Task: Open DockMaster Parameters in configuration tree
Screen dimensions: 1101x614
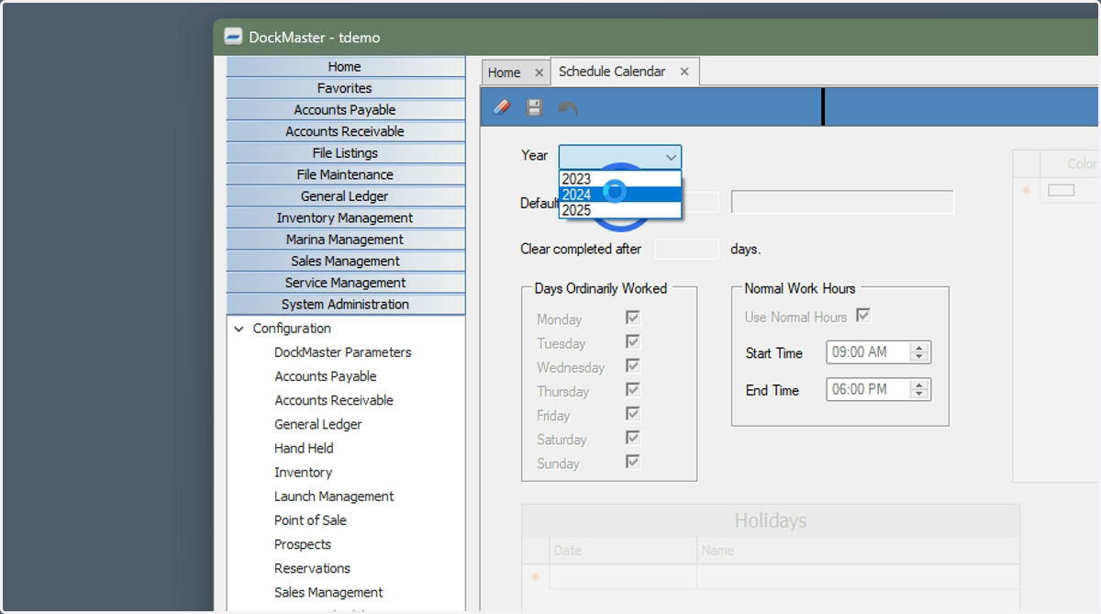Action: click(x=343, y=352)
